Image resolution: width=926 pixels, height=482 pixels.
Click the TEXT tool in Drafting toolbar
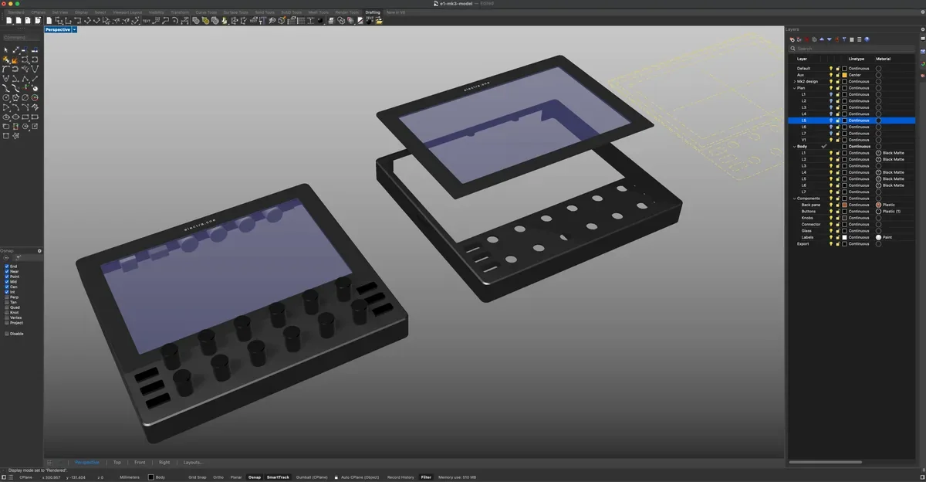[x=146, y=21]
